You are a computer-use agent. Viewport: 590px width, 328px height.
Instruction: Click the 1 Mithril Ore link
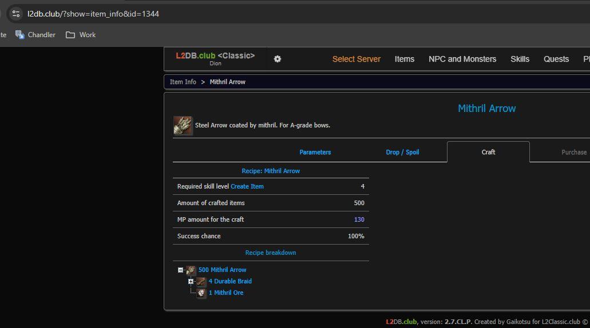(x=226, y=293)
